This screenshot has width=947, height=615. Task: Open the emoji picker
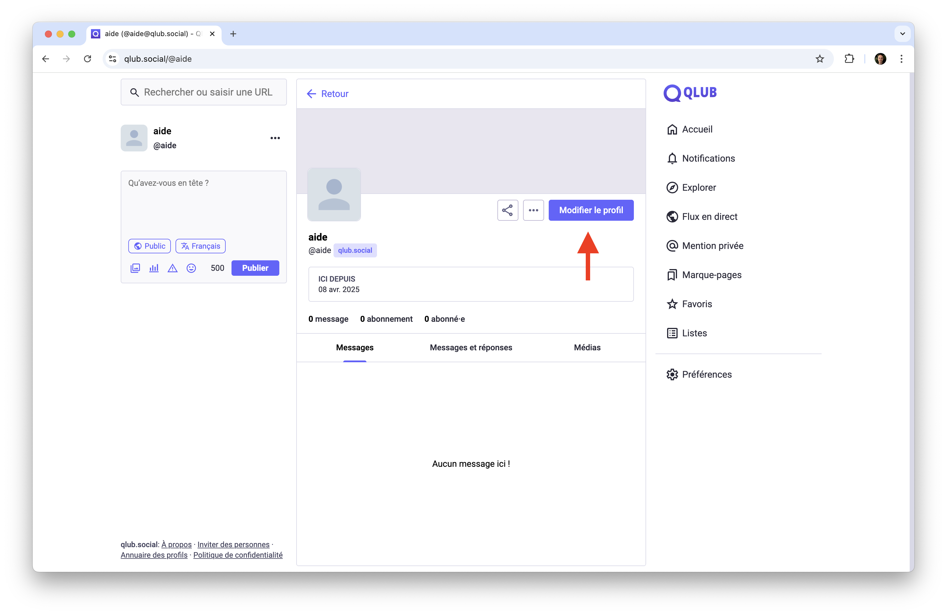click(191, 268)
